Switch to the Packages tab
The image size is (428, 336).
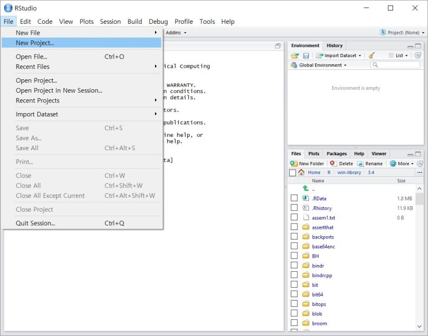pos(337,154)
